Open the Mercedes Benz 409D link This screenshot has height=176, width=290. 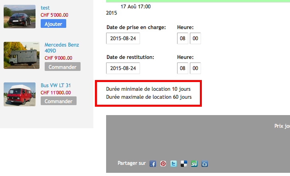[61, 48]
